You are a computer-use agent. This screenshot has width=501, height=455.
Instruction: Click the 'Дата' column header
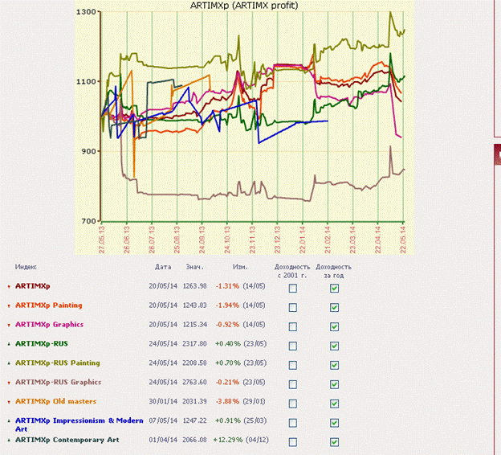point(163,267)
